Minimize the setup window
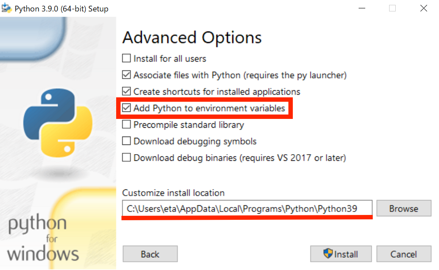 362,8
